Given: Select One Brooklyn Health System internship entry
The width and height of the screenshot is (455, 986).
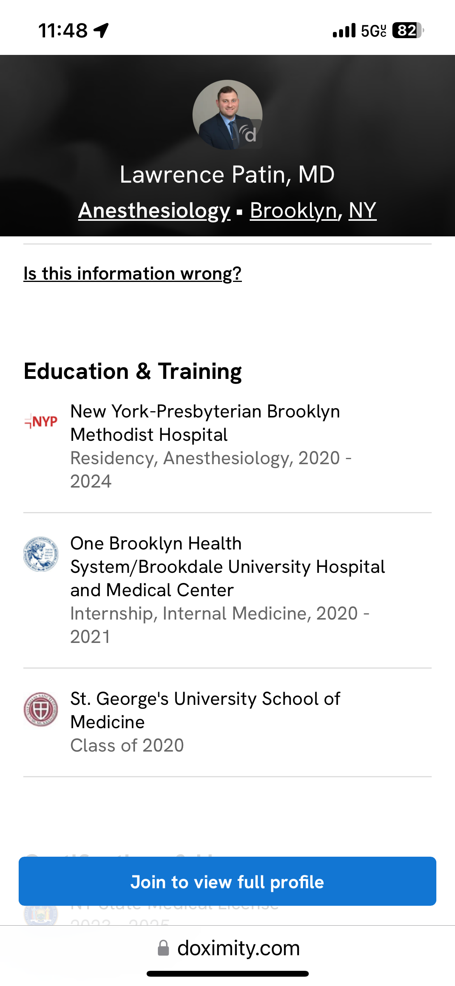Looking at the screenshot, I should (x=227, y=590).
